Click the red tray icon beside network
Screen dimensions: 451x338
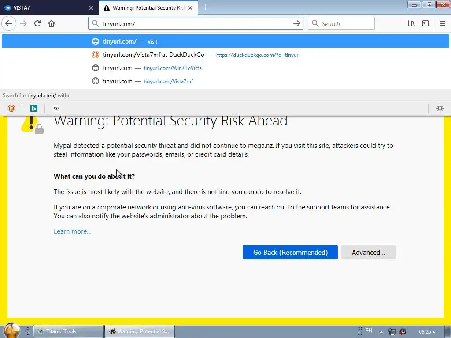(x=403, y=332)
